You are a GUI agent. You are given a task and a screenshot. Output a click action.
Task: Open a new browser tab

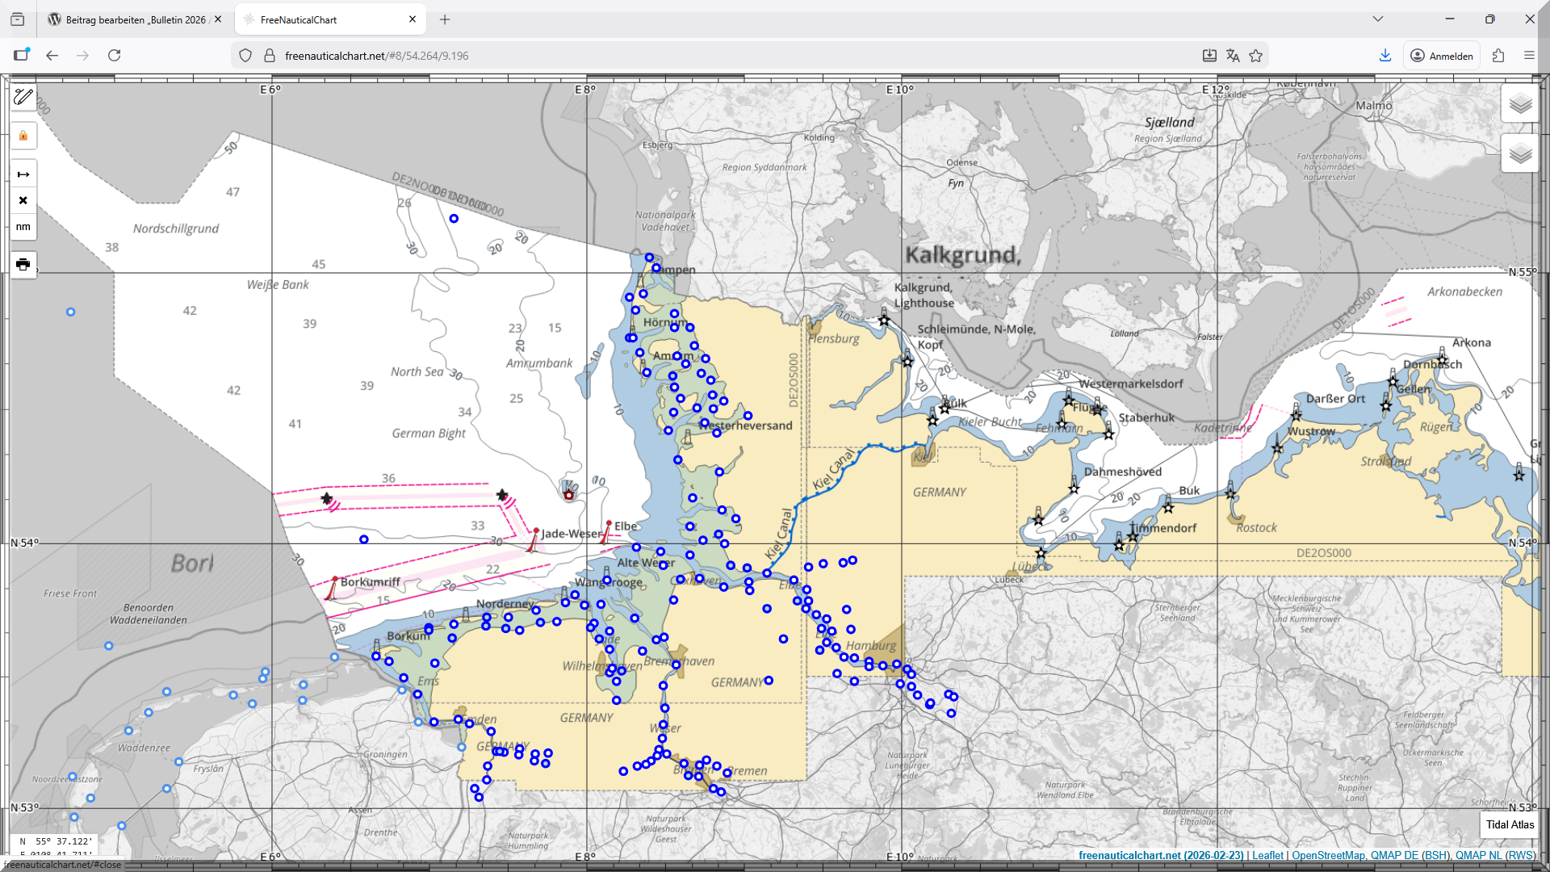coord(445,19)
